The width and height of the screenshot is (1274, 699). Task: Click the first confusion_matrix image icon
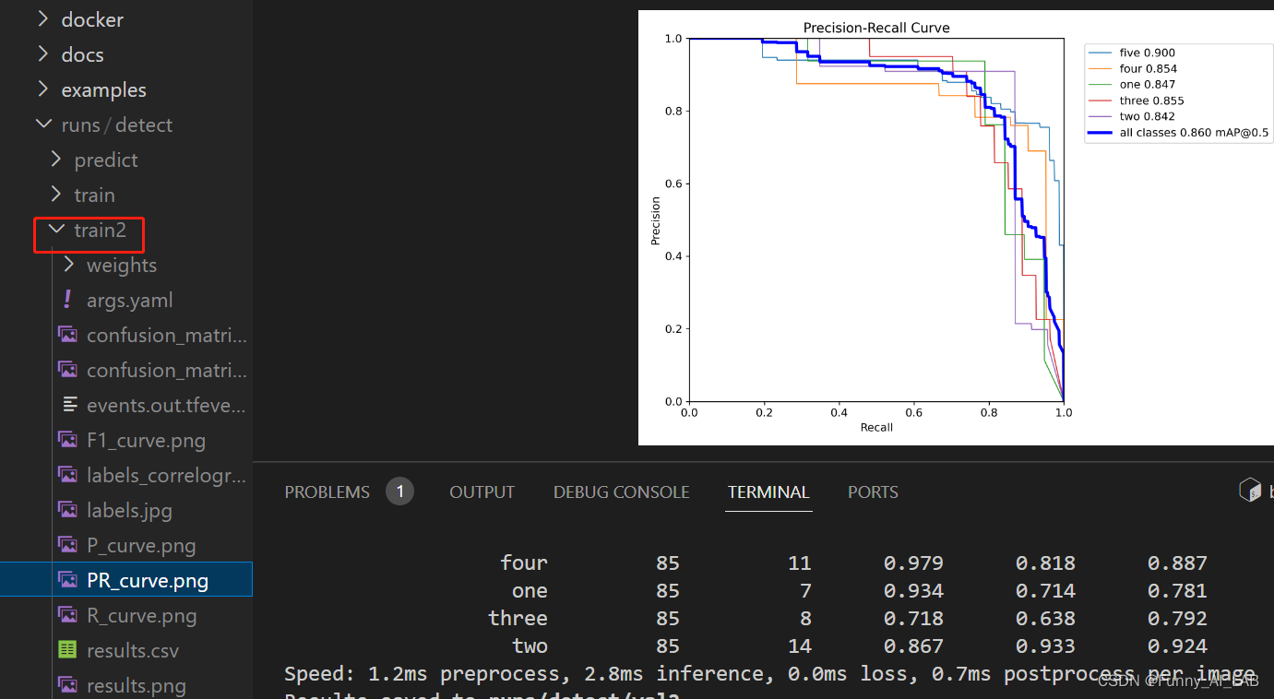[x=67, y=335]
